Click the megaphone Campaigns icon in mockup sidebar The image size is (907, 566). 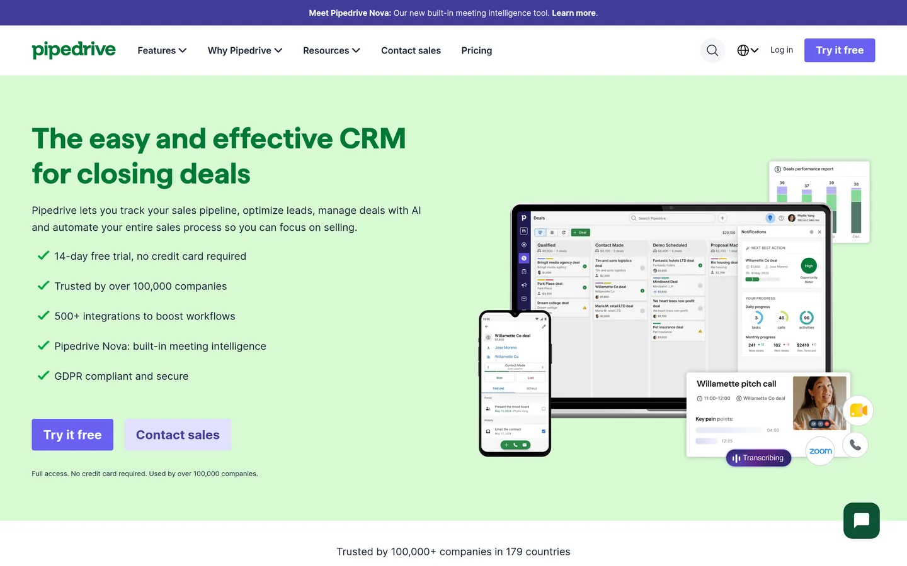tap(524, 285)
